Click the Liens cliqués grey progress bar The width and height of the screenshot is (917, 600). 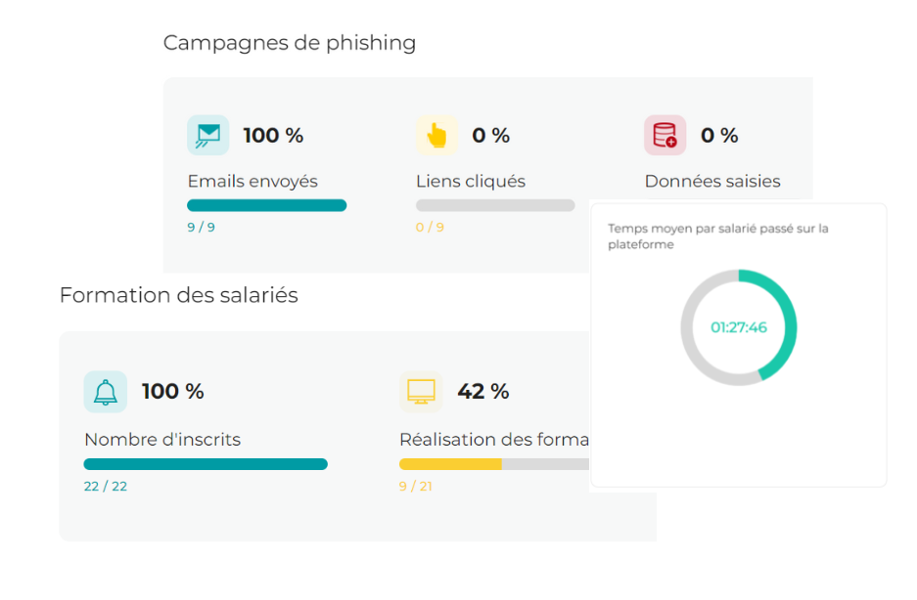[495, 205]
